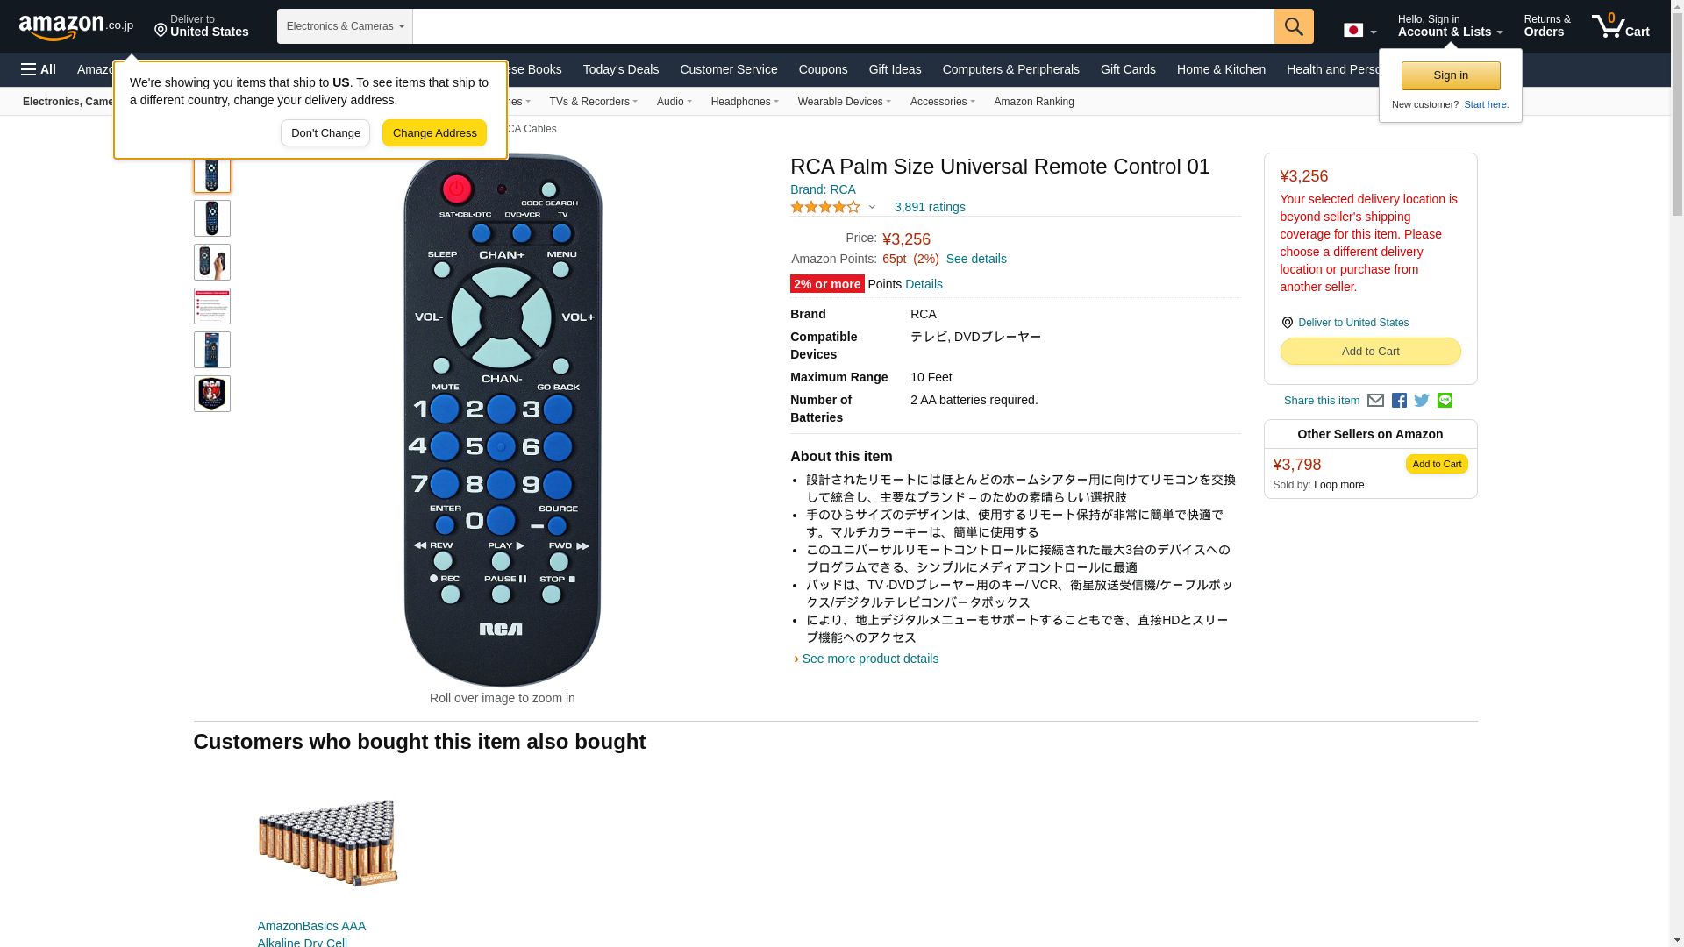Share this item via email icon
The height and width of the screenshot is (947, 1684).
click(x=1375, y=401)
